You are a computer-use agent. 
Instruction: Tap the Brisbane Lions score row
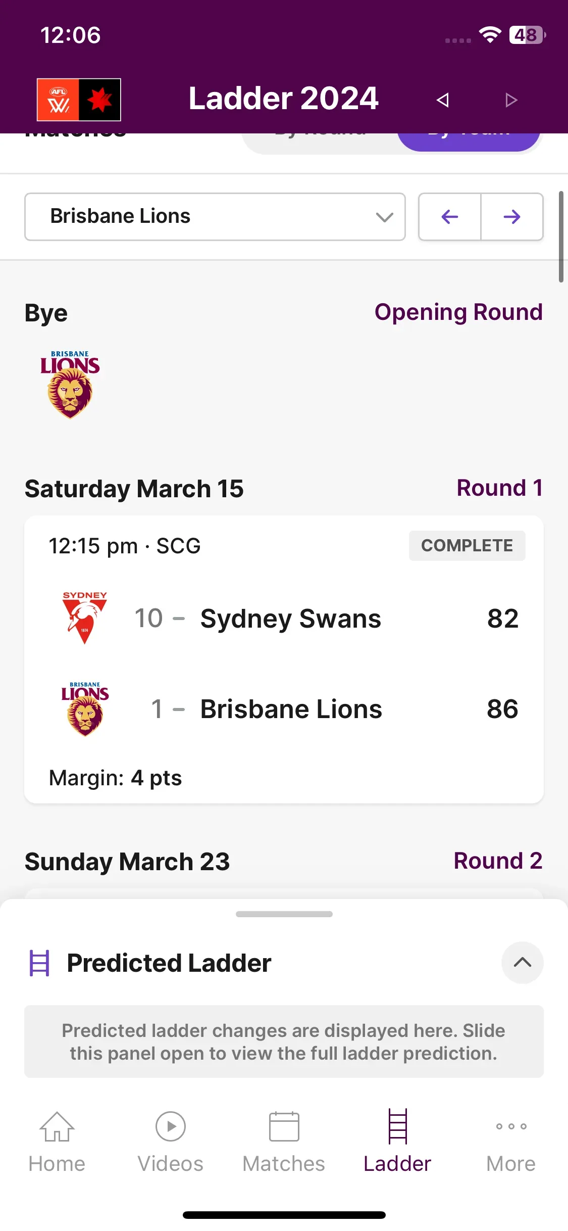(x=284, y=709)
